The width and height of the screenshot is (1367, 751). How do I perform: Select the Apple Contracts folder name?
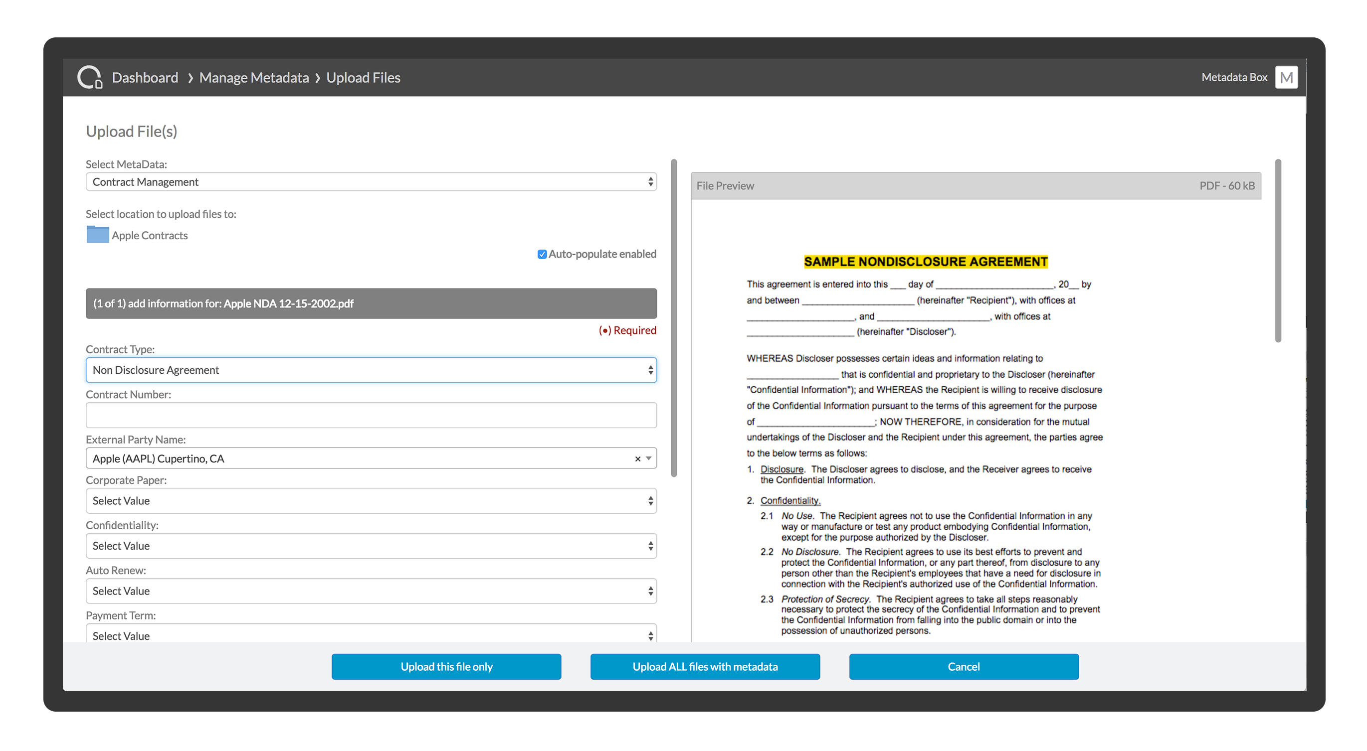(x=150, y=236)
